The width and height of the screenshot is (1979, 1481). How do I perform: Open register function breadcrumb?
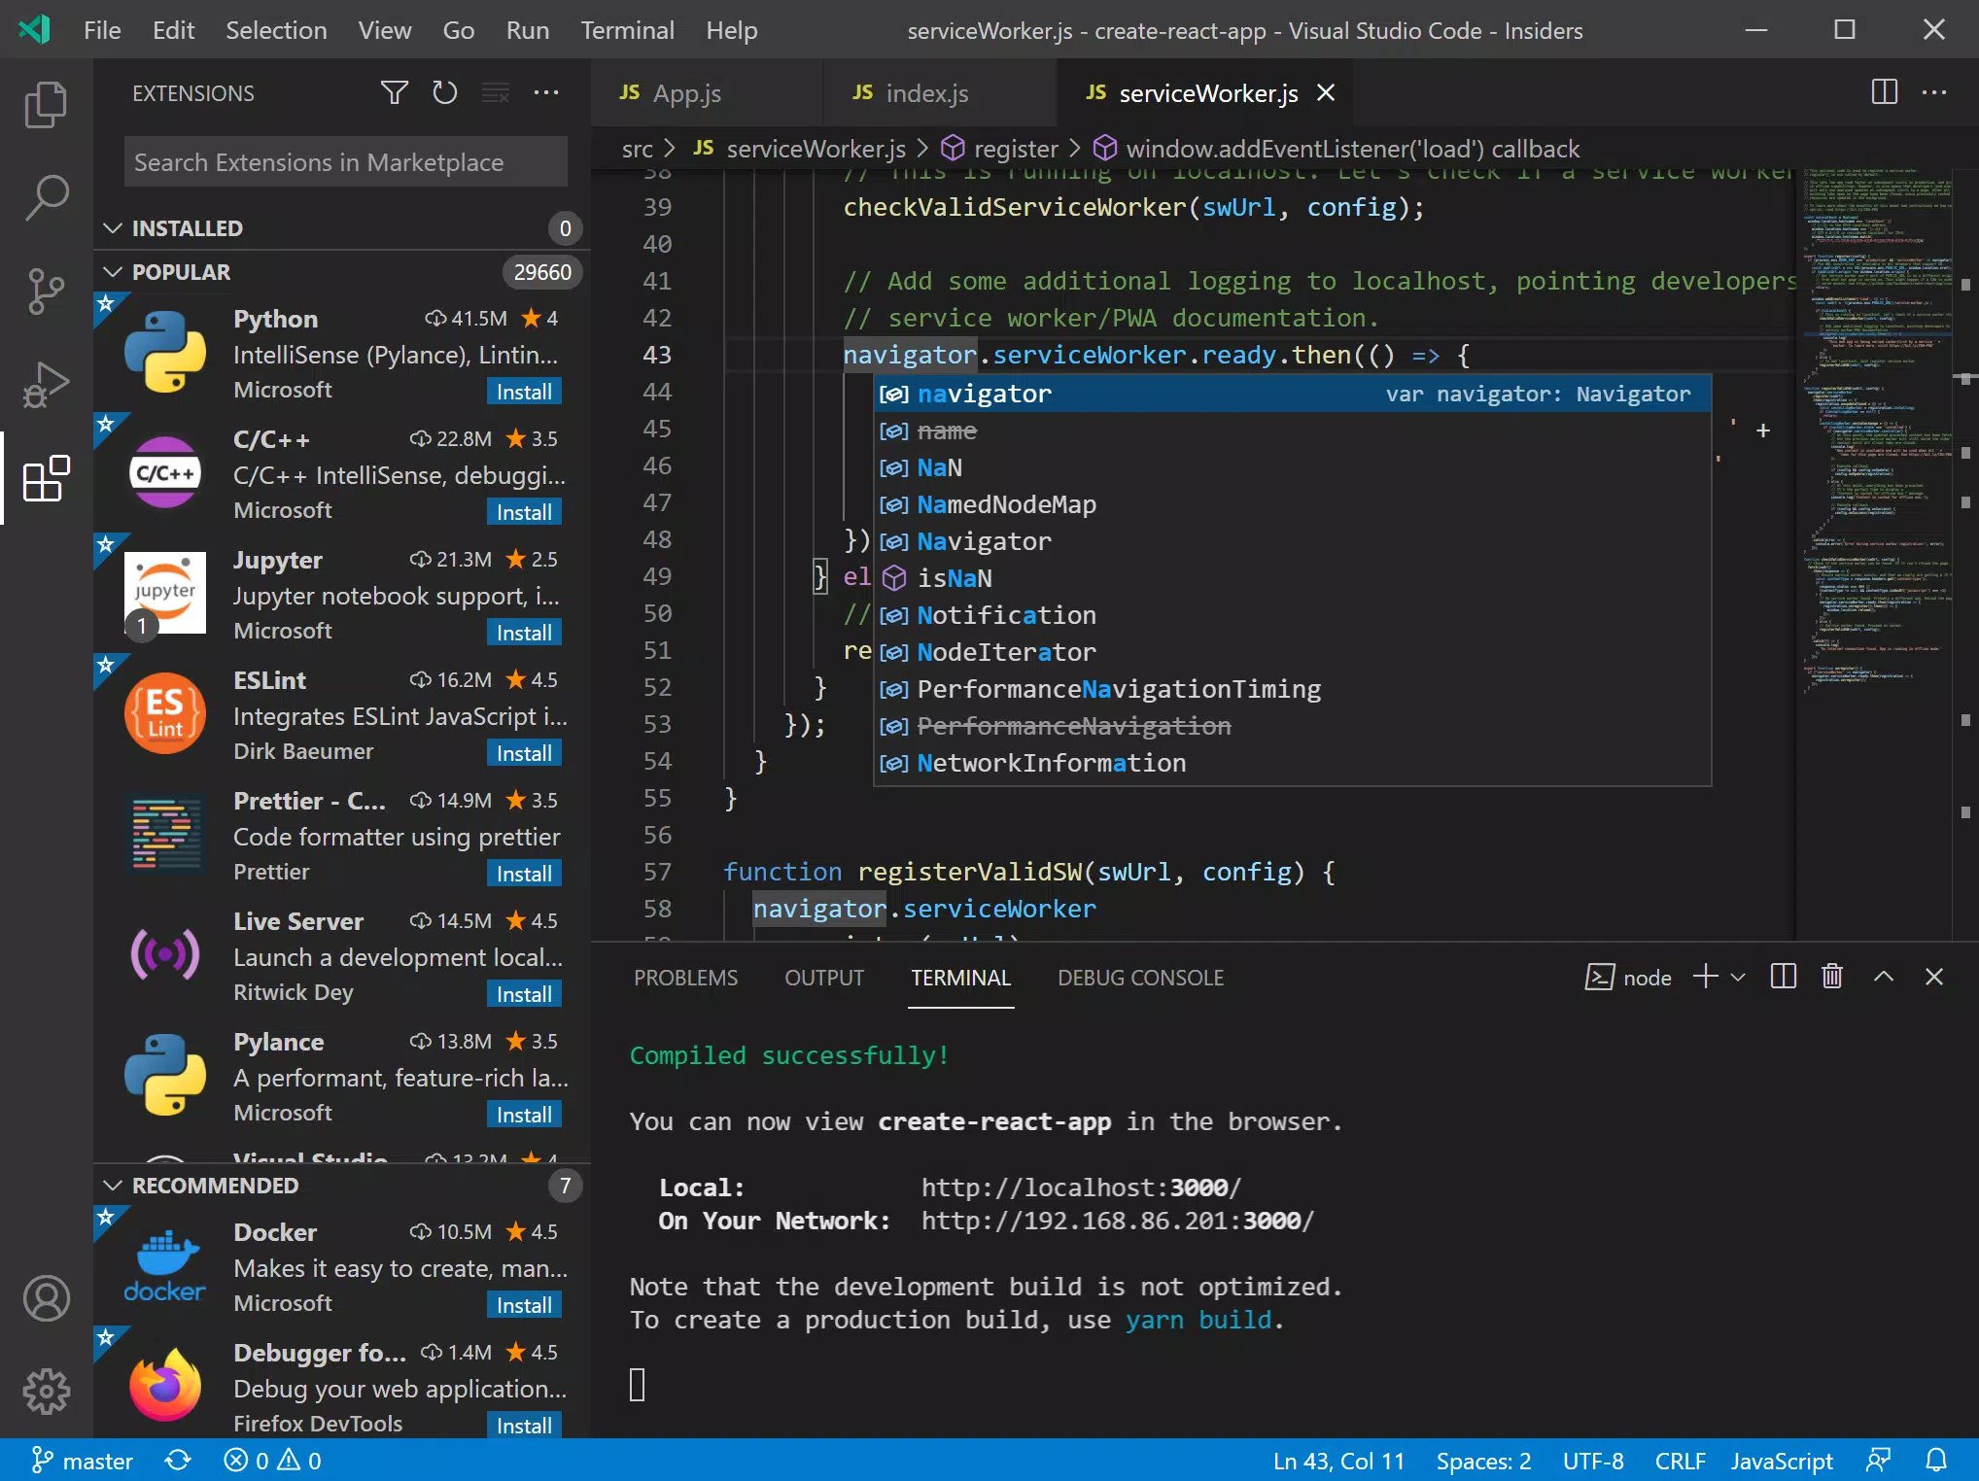tap(999, 149)
